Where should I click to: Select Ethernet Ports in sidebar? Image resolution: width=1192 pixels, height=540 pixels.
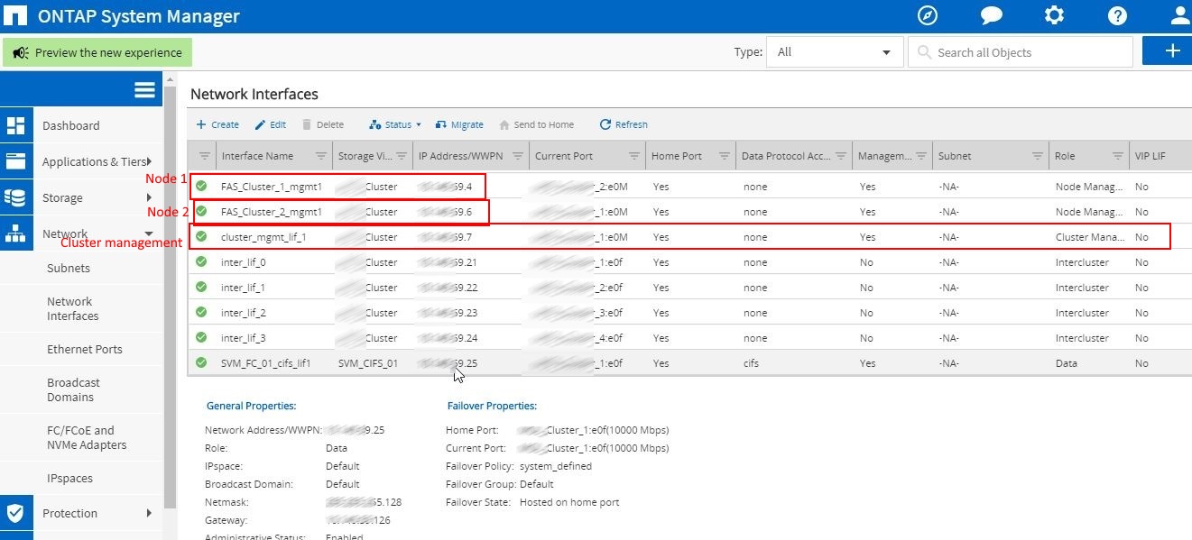coord(84,349)
